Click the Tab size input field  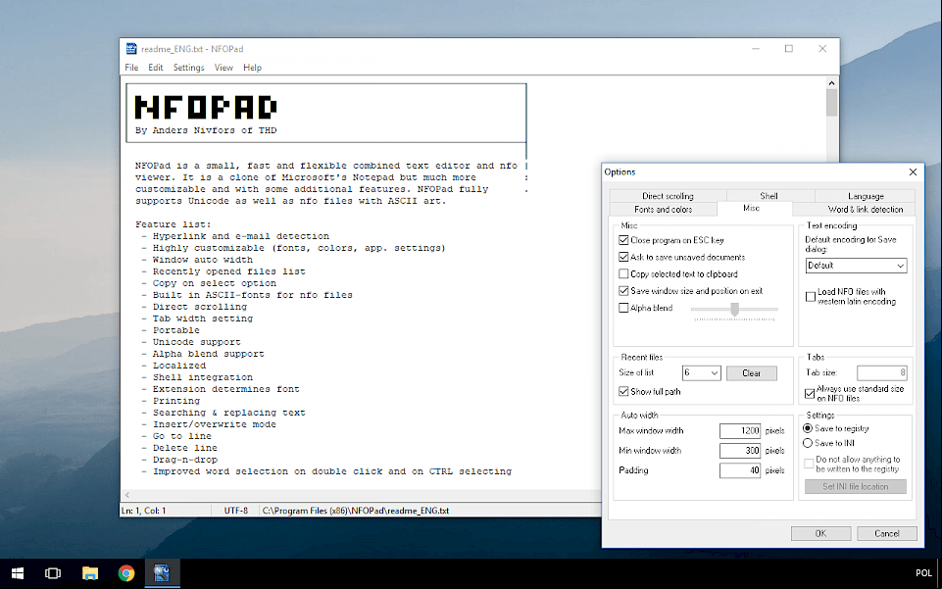click(882, 372)
